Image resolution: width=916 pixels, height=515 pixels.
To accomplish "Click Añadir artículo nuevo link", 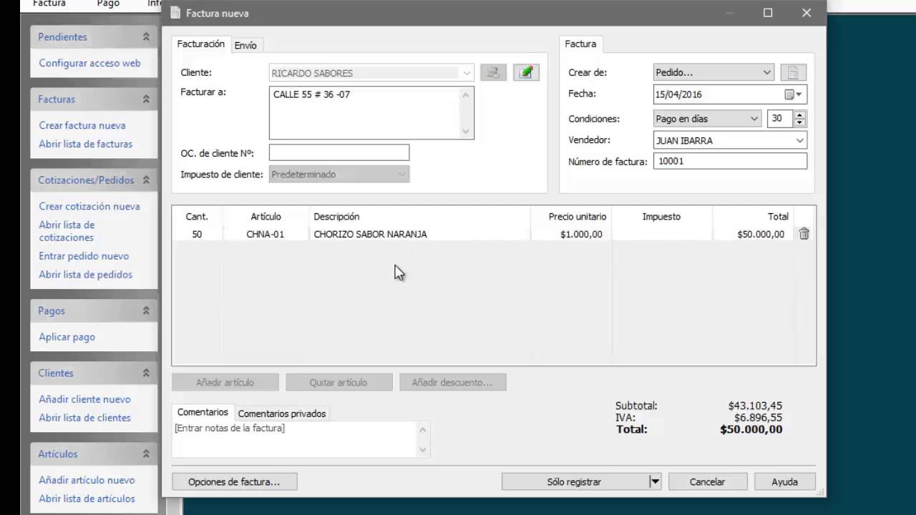I will [87, 480].
